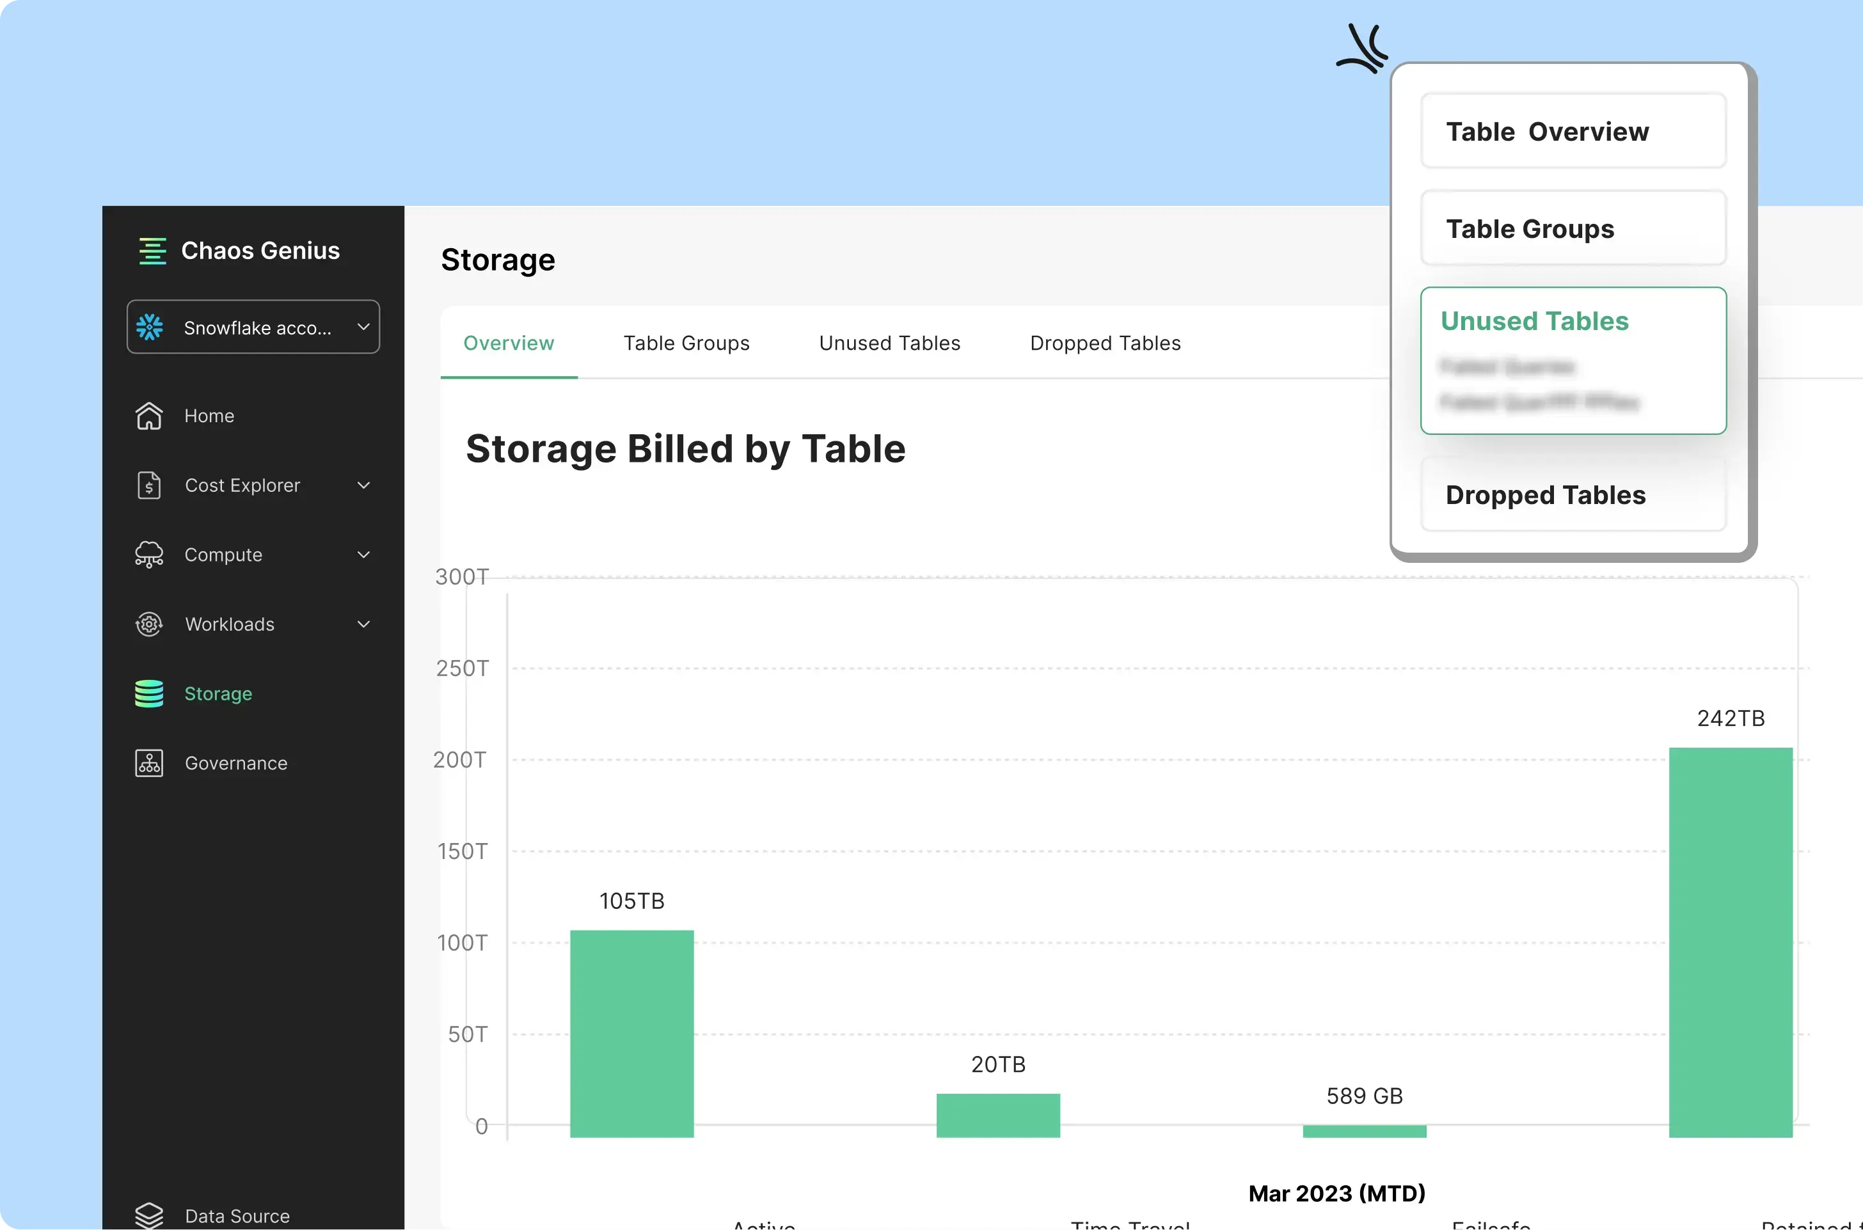Viewport: 1863px width, 1230px height.
Task: Expand the Workloads chevron
Action: point(364,624)
